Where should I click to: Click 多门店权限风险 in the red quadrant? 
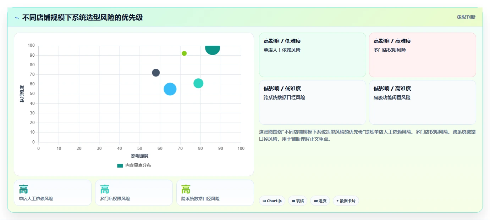(x=390, y=50)
